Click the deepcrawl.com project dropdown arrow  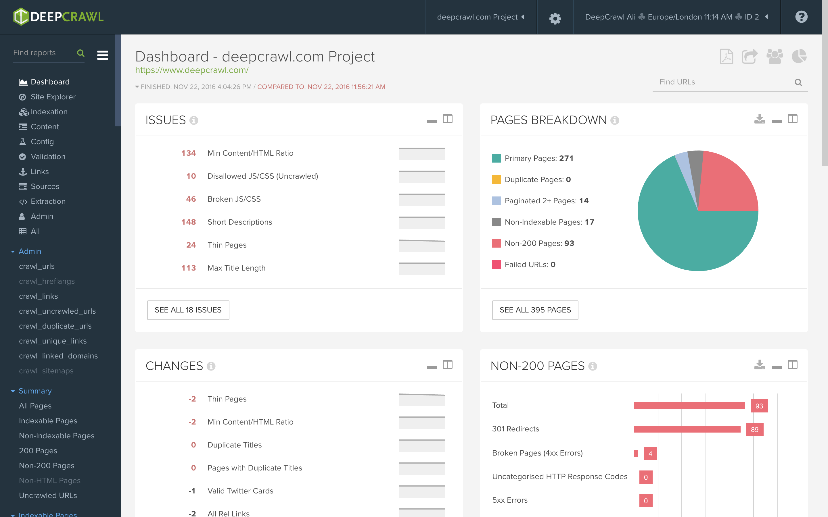click(523, 17)
